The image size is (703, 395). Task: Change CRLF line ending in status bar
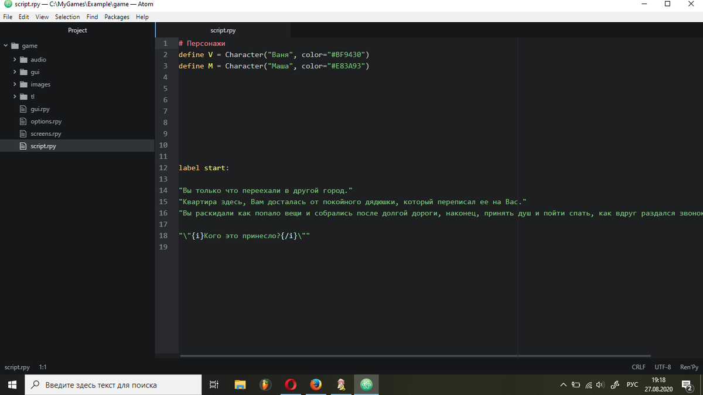pyautogui.click(x=639, y=367)
